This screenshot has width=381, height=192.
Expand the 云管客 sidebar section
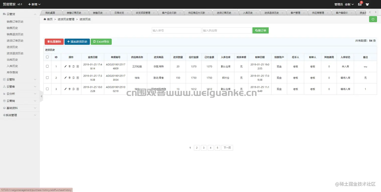20,87
